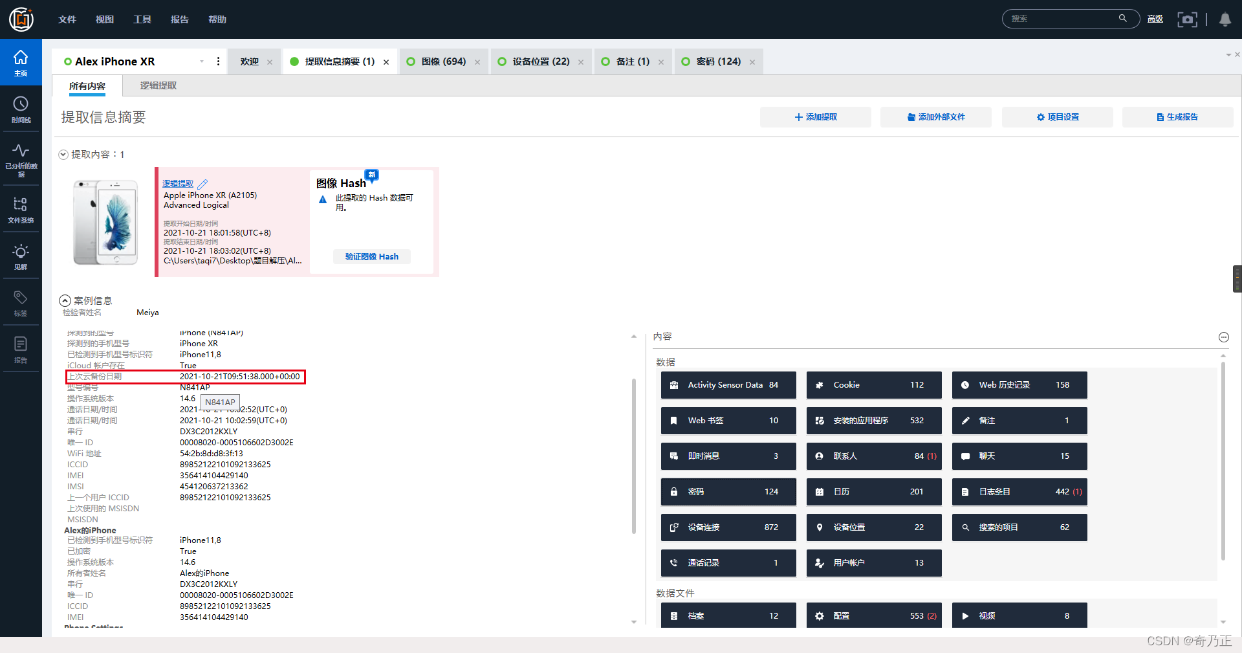The width and height of the screenshot is (1242, 653).
Task: Select the 逻辑提取 sub-tab
Action: coord(158,85)
